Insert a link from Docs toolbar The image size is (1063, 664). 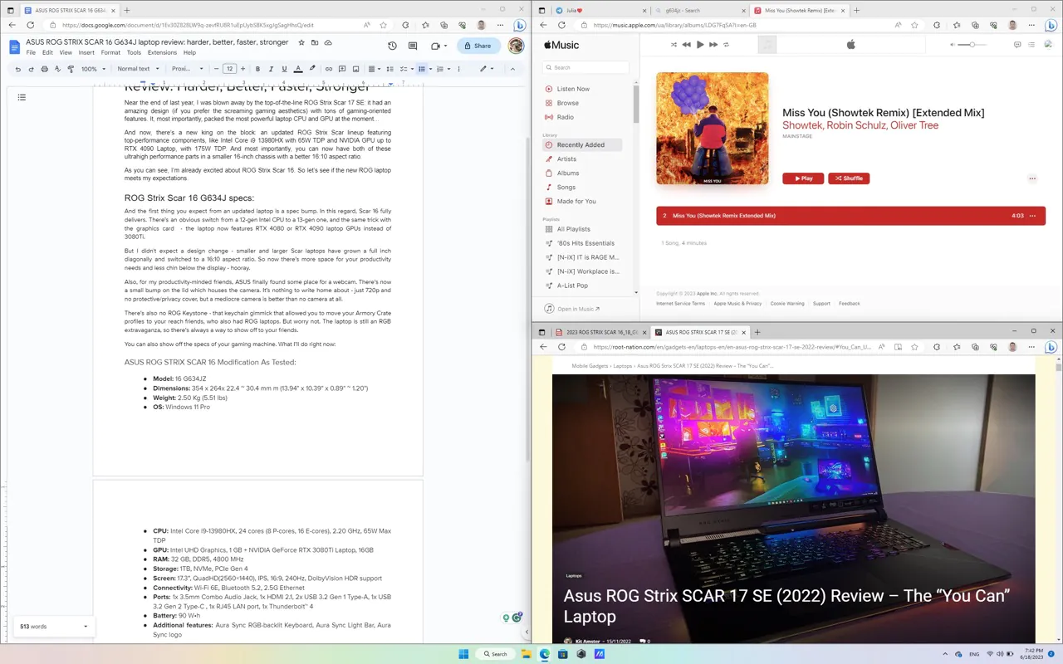tap(329, 69)
